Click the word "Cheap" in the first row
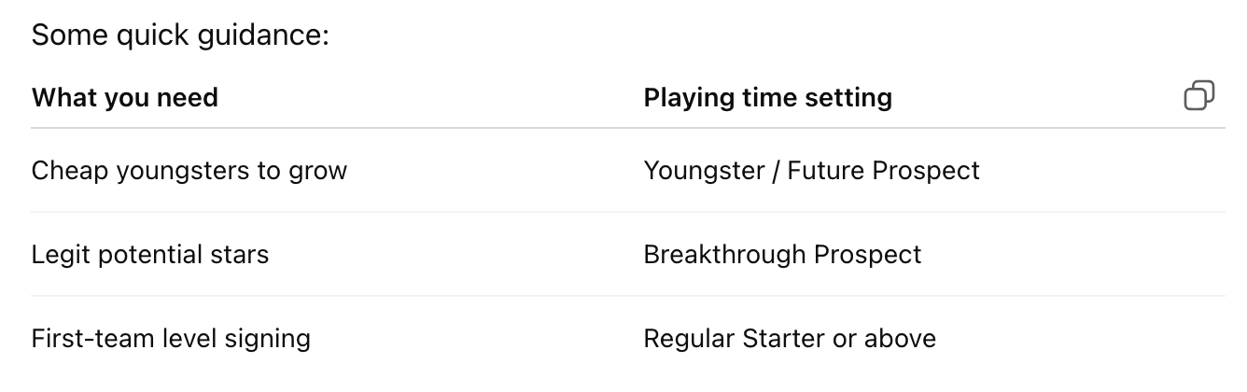The height and width of the screenshot is (392, 1247). (70, 171)
